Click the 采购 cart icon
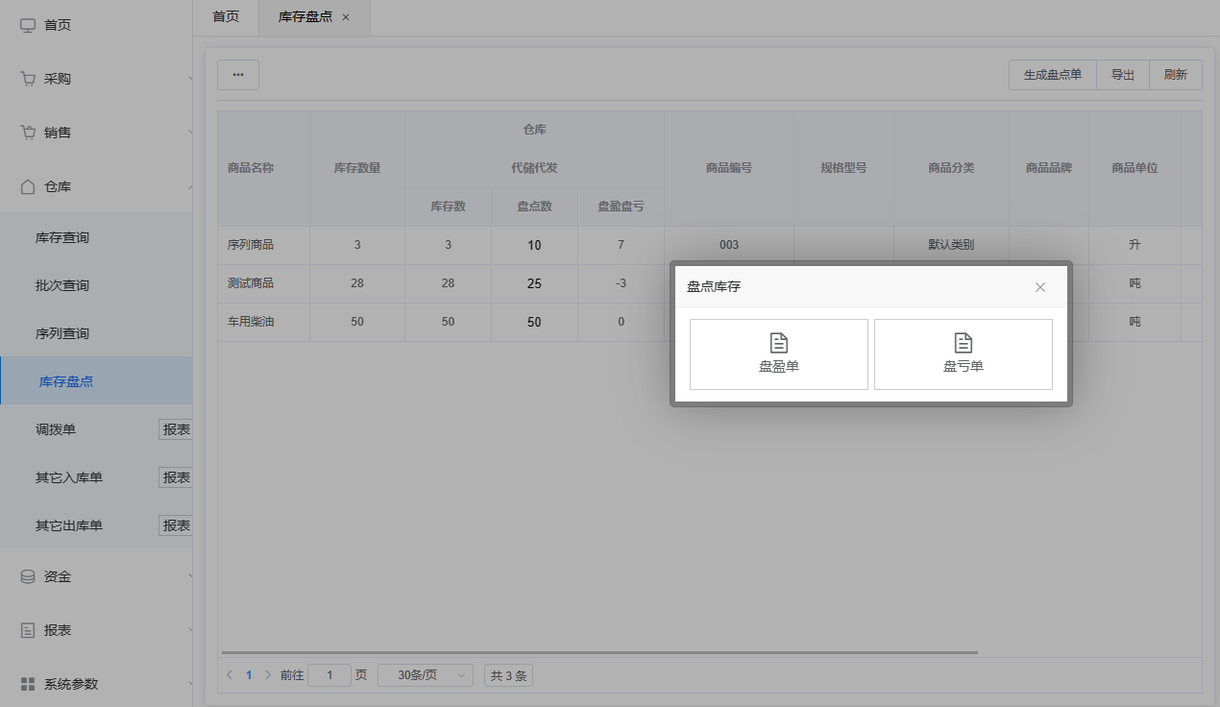Viewport: 1220px width, 707px height. tap(28, 79)
